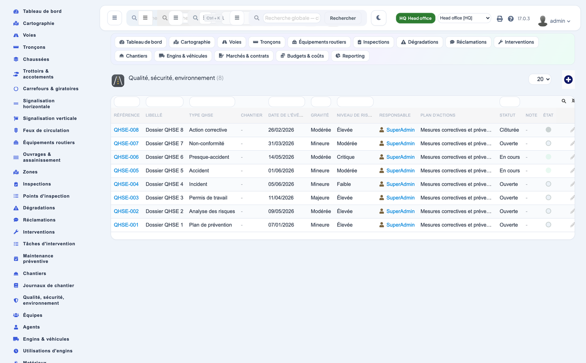Click the Maintenance préventive calendar icon
This screenshot has width=586, height=363.
coord(16,259)
